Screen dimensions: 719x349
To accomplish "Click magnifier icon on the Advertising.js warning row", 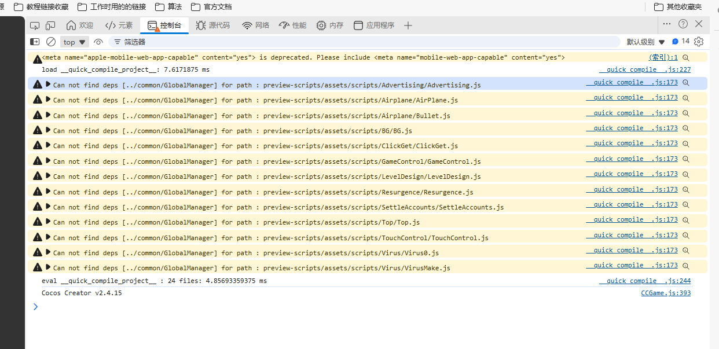I will point(686,83).
